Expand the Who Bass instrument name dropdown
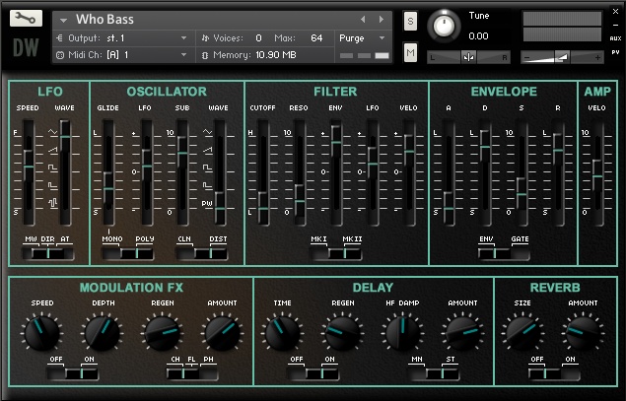 [65, 20]
